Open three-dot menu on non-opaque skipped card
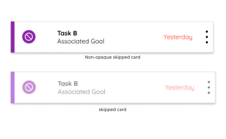The height and width of the screenshot is (139, 226). 207,37
